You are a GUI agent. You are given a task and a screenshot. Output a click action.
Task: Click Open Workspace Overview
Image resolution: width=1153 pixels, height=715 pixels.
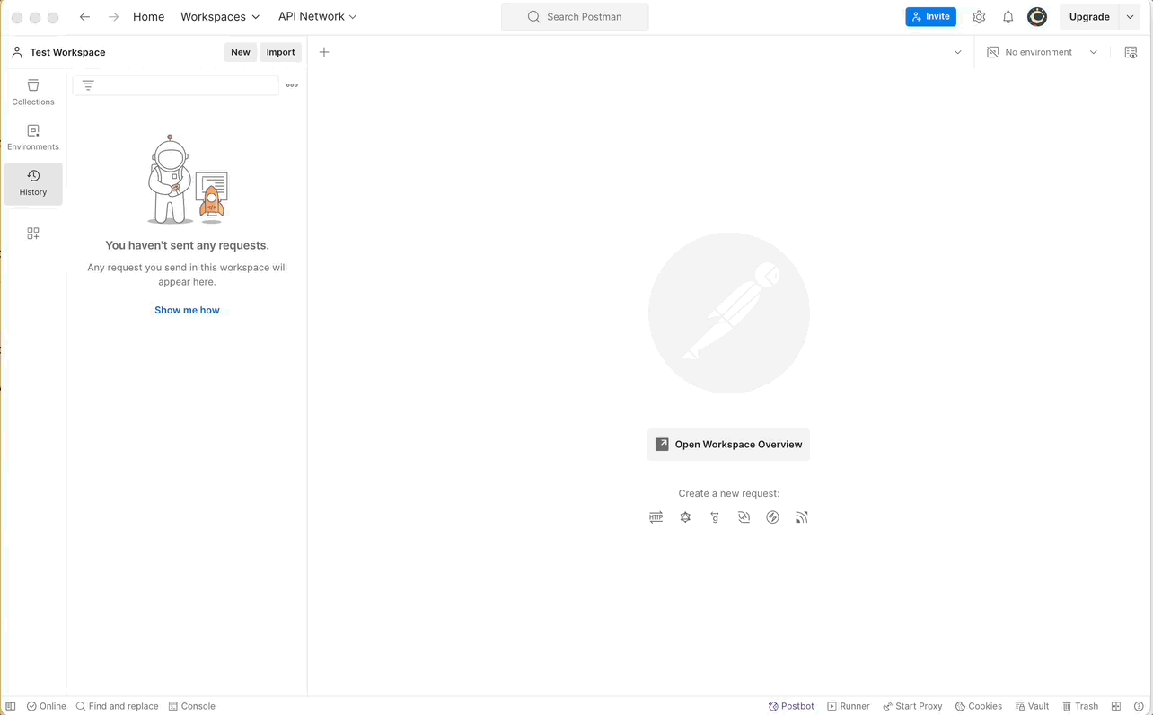(728, 445)
